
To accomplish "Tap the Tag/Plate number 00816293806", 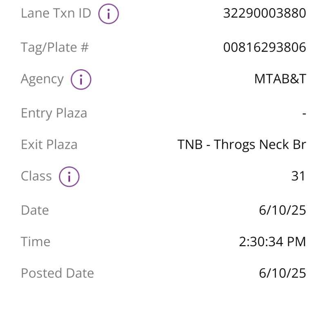I will (x=264, y=47).
